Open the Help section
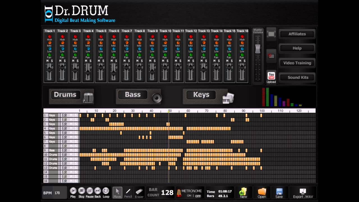The width and height of the screenshot is (359, 202). tap(297, 48)
